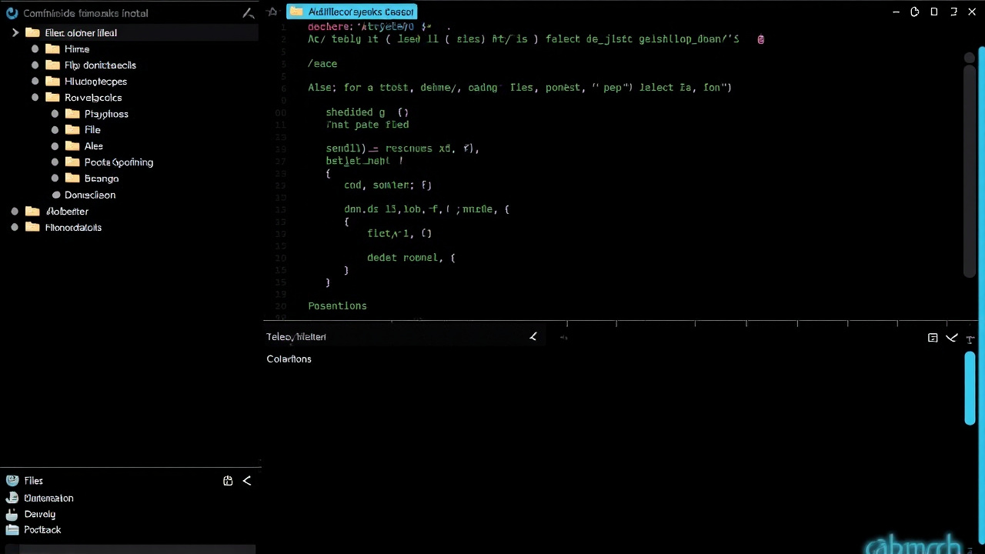Toggle the dot marker beside 'Hludoptecpes'
Image resolution: width=985 pixels, height=554 pixels.
click(35, 82)
